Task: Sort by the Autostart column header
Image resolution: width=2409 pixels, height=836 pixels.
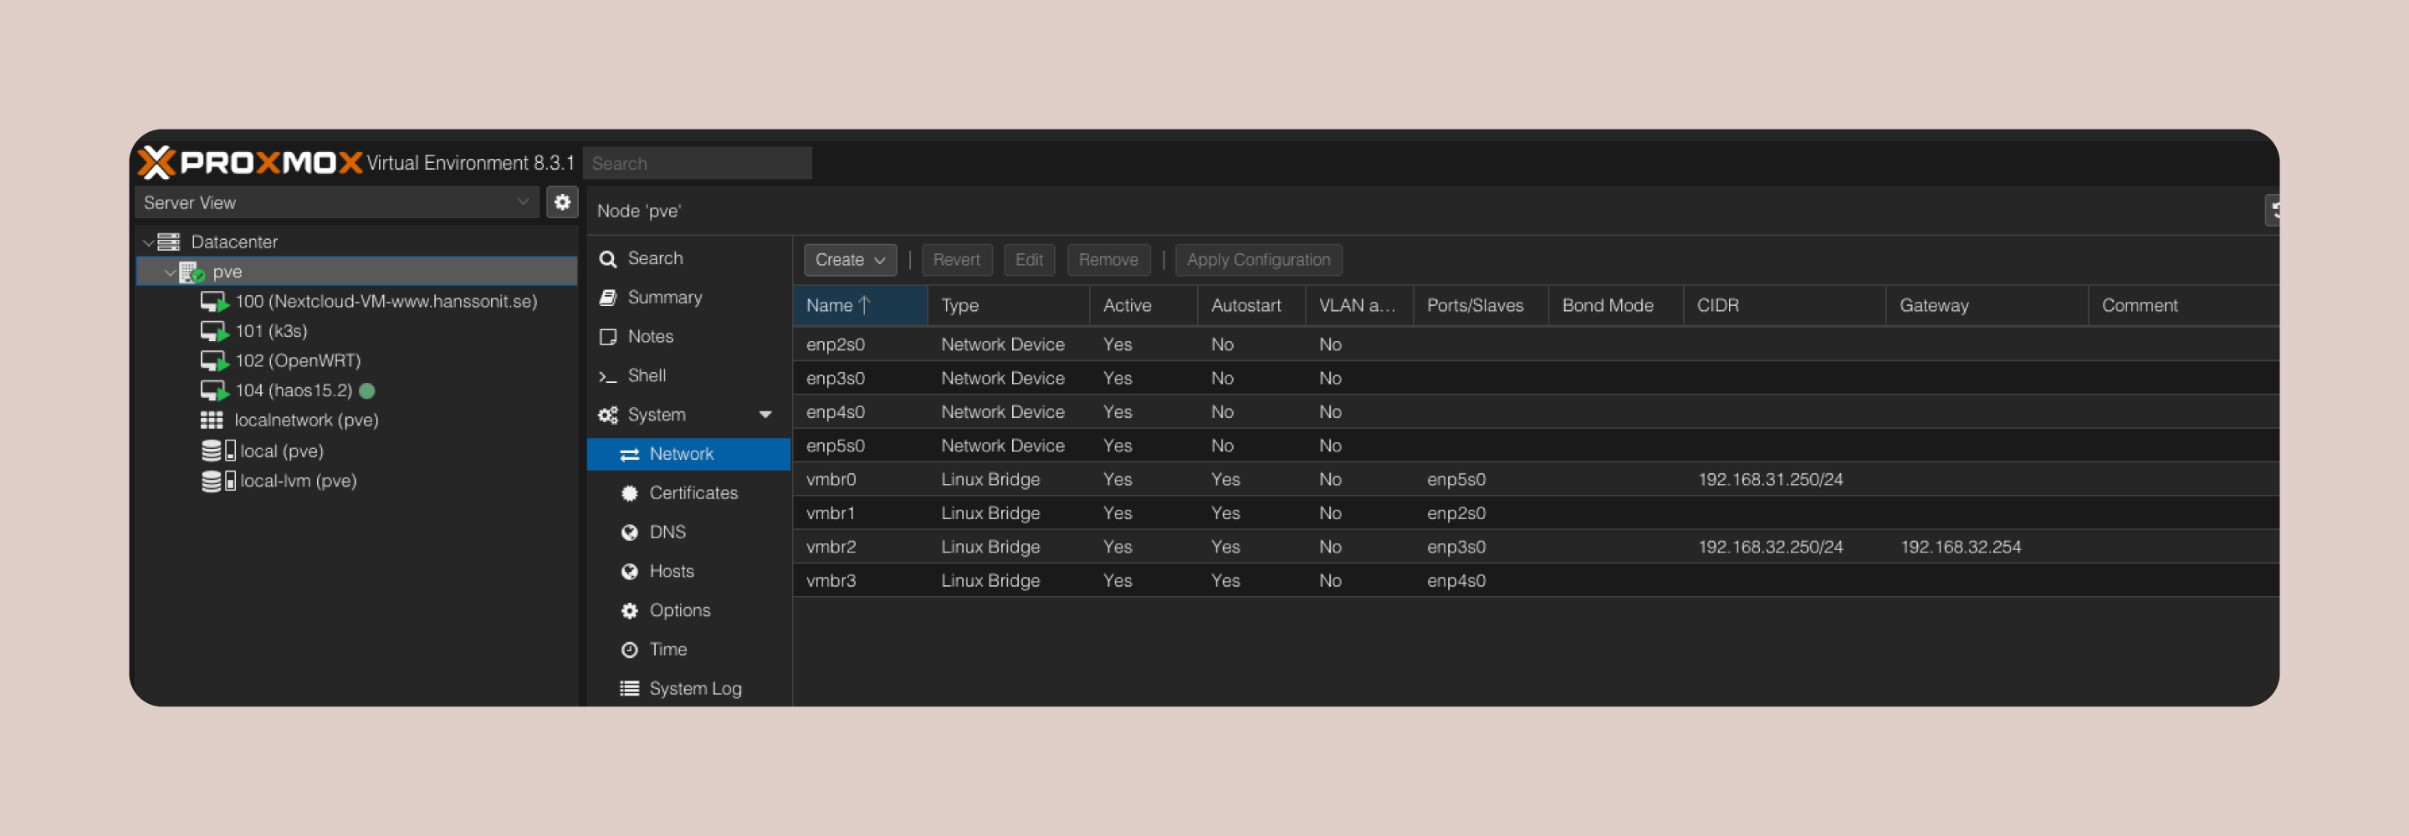Action: pyautogui.click(x=1251, y=306)
